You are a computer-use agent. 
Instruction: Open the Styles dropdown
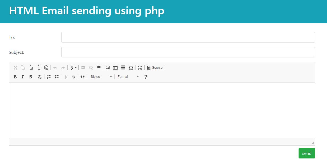tap(101, 77)
